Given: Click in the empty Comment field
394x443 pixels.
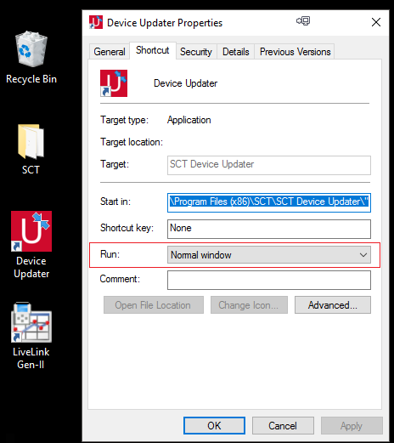Looking at the screenshot, I should click(269, 280).
